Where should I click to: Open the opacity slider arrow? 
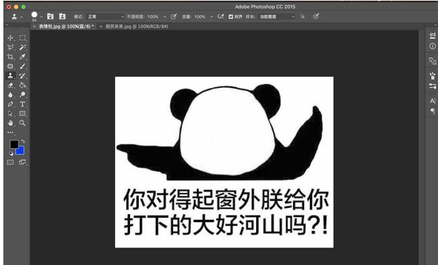click(x=165, y=17)
